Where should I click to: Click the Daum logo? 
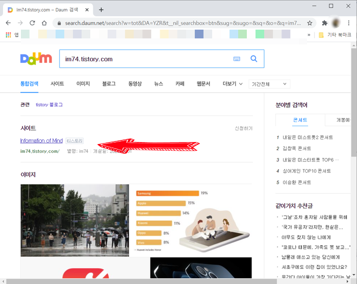click(36, 59)
